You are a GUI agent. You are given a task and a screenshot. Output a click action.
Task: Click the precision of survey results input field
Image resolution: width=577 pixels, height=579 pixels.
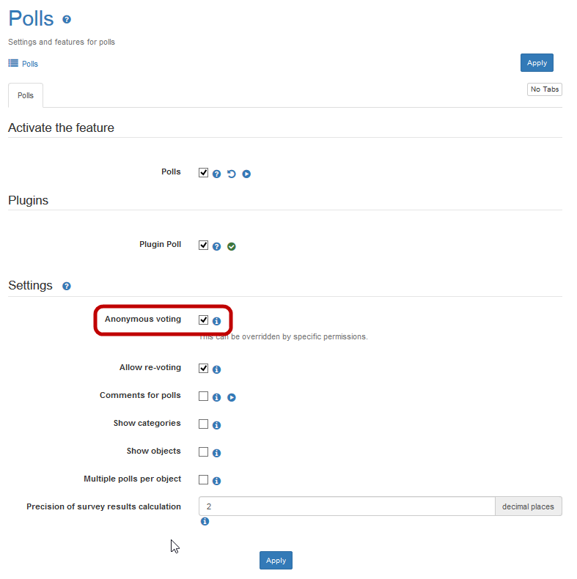point(347,506)
